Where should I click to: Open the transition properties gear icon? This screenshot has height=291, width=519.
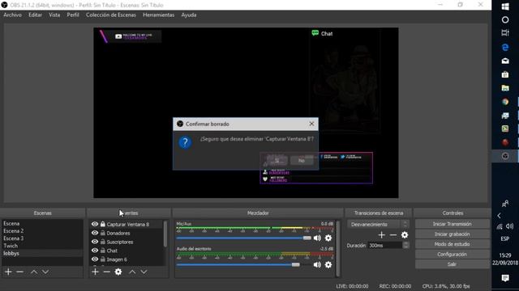405,235
